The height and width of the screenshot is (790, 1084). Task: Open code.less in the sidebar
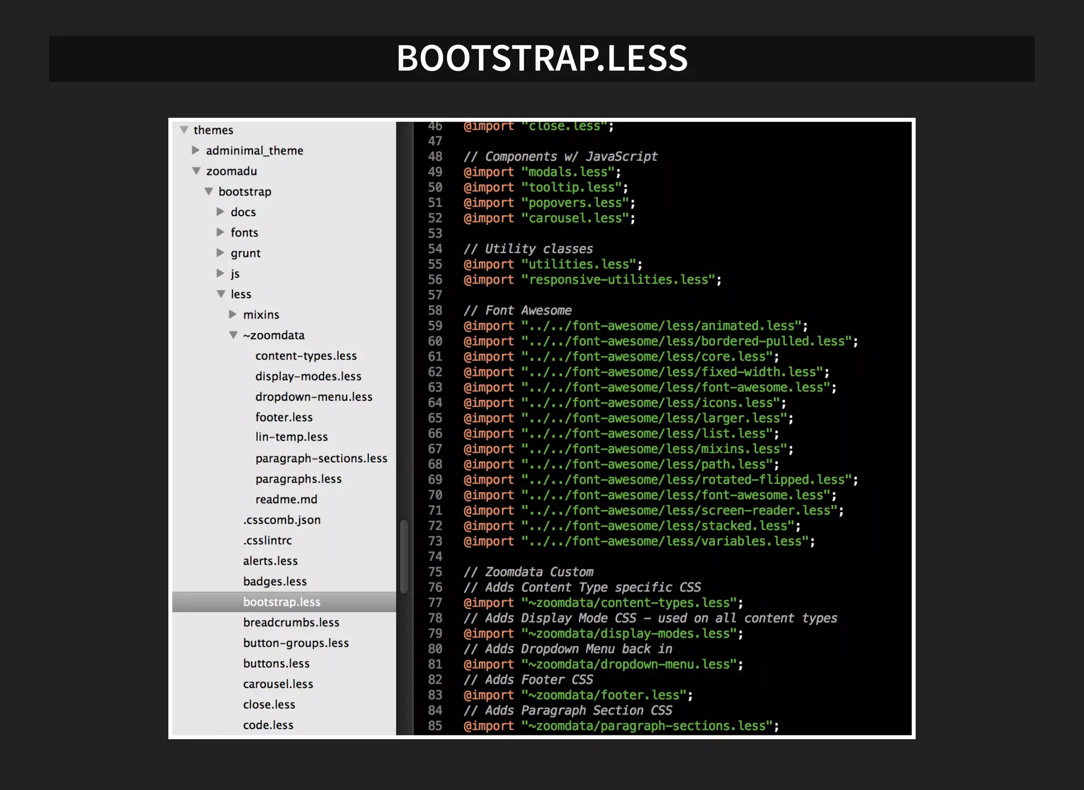coord(268,725)
